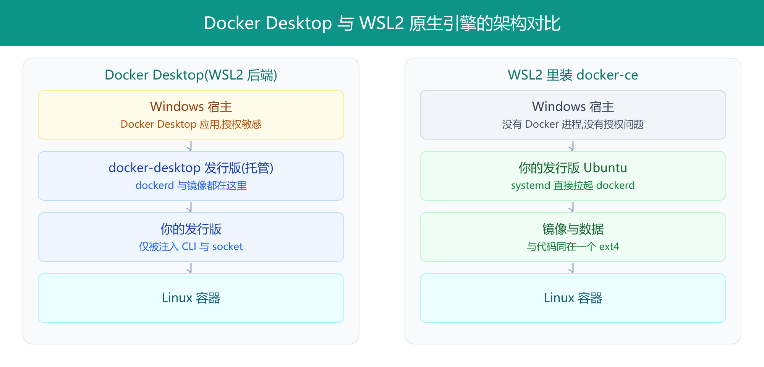This screenshot has width=764, height=367.
Task: Click the text "dockerd 与镜像都在这里"
Action: click(191, 185)
